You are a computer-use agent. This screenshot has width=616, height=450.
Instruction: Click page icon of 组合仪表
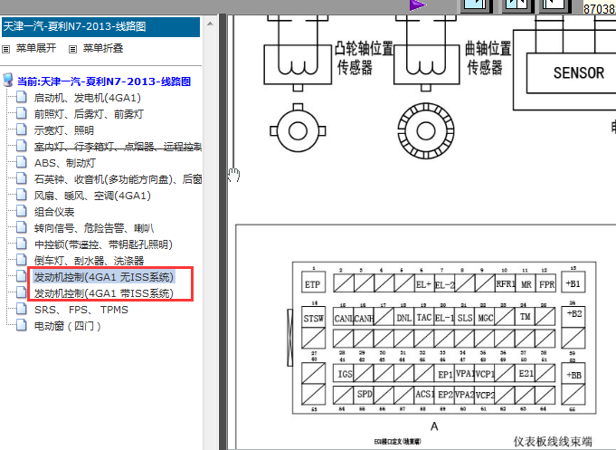22,211
